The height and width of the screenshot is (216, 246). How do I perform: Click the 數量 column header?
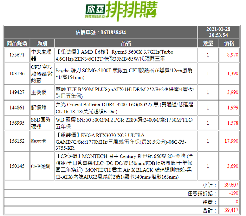pos(208,43)
